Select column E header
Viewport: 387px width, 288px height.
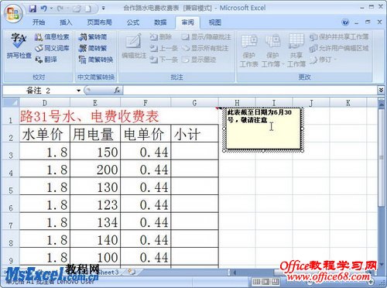coord(95,103)
